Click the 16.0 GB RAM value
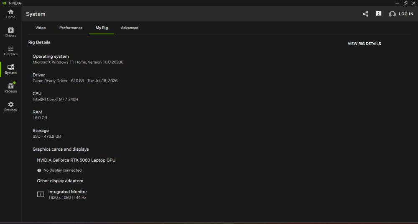Image resolution: width=418 pixels, height=224 pixels. pos(40,118)
